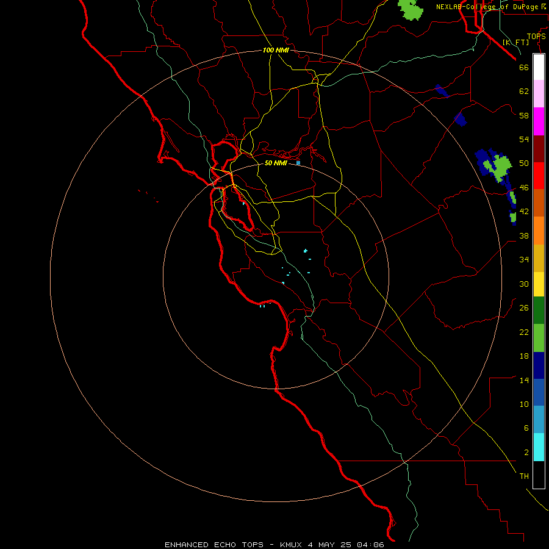Click the "2" legend value
This screenshot has width=549, height=549.
coord(526,453)
